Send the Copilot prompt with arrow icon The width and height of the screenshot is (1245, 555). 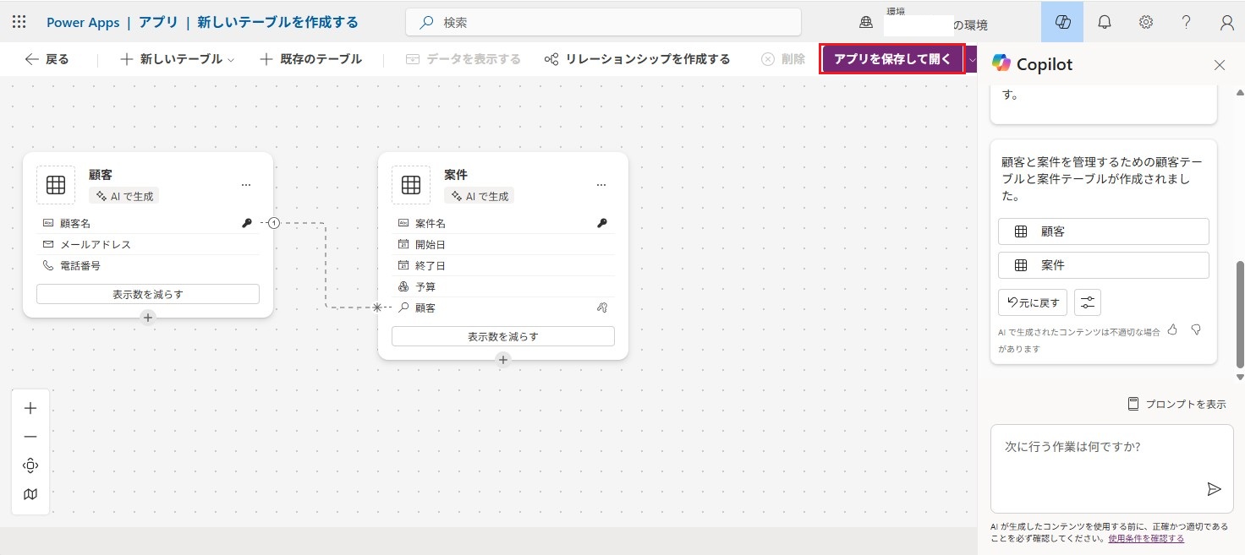click(1214, 489)
